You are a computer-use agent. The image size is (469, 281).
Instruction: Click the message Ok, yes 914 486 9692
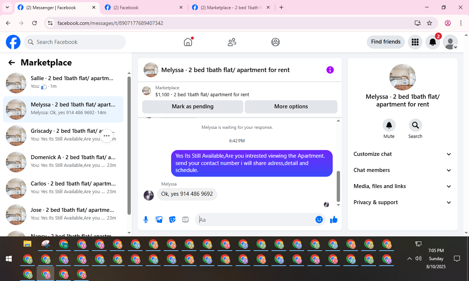(187, 194)
